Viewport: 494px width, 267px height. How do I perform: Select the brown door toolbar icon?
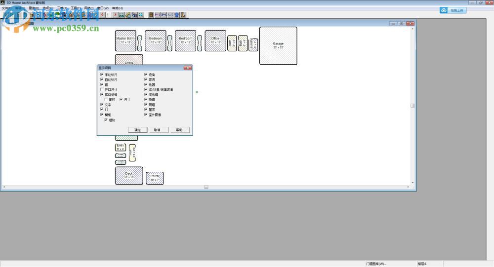151,15
